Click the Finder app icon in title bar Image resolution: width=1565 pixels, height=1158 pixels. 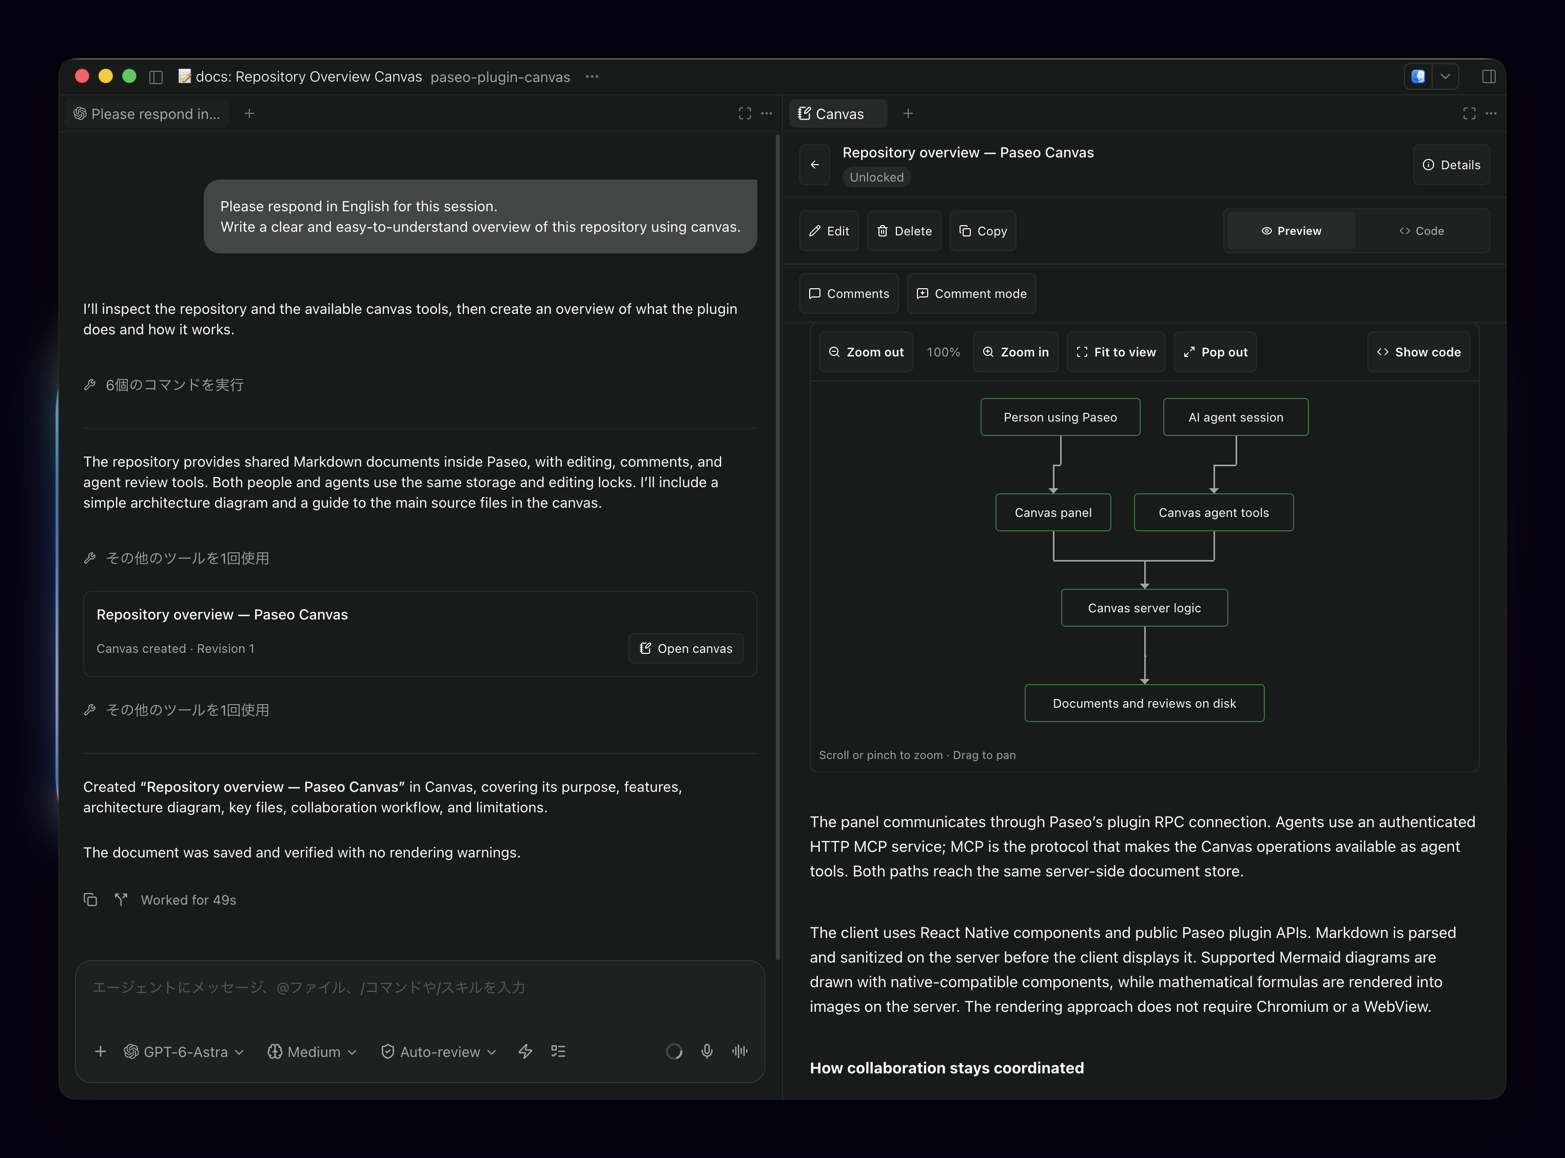[x=1418, y=76]
